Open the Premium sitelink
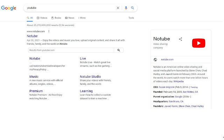This screenshot has height=140, width=224. [36, 91]
